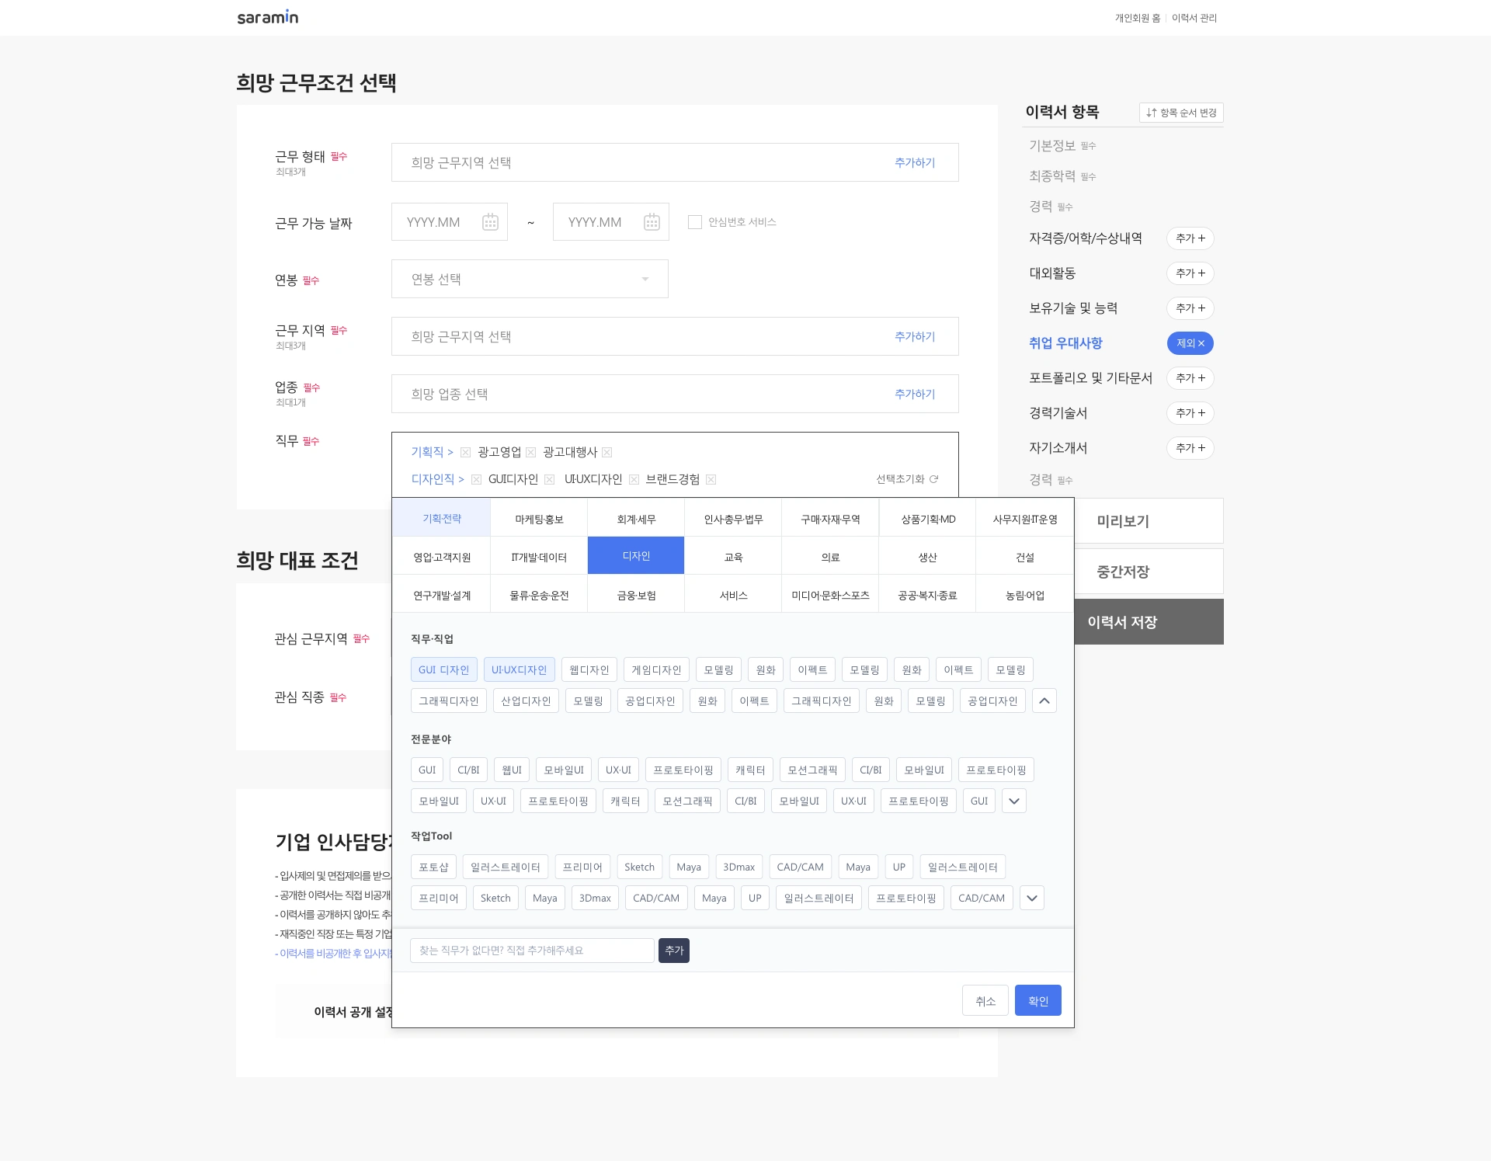This screenshot has height=1161, width=1491.
Task: Click 추가하기 in the 근무 형태 row
Action: tap(915, 162)
